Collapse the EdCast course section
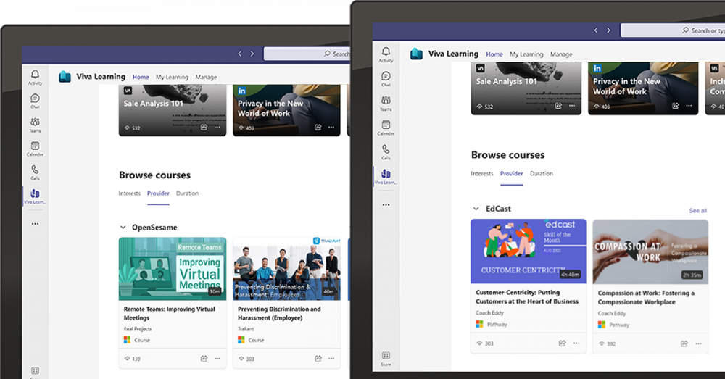This screenshot has width=725, height=379. click(476, 209)
